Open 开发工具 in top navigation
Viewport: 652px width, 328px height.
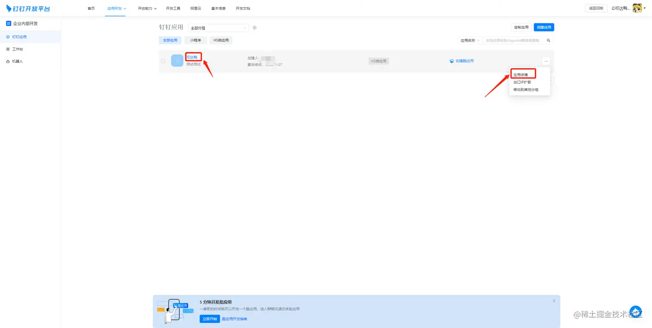pos(173,8)
